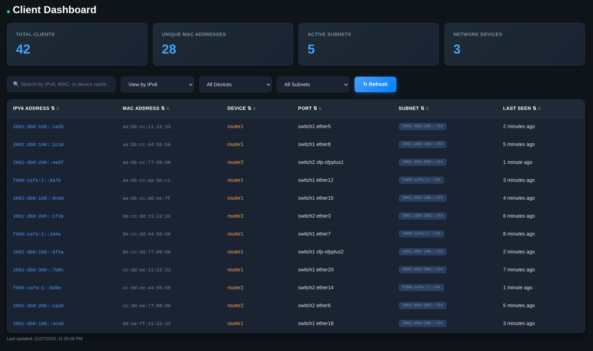Click router1 on the switch1 ether5 row
This screenshot has width=593, height=351.
(x=235, y=126)
